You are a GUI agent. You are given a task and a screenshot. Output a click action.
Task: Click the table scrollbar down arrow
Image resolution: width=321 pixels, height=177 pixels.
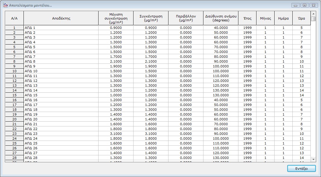point(313,159)
